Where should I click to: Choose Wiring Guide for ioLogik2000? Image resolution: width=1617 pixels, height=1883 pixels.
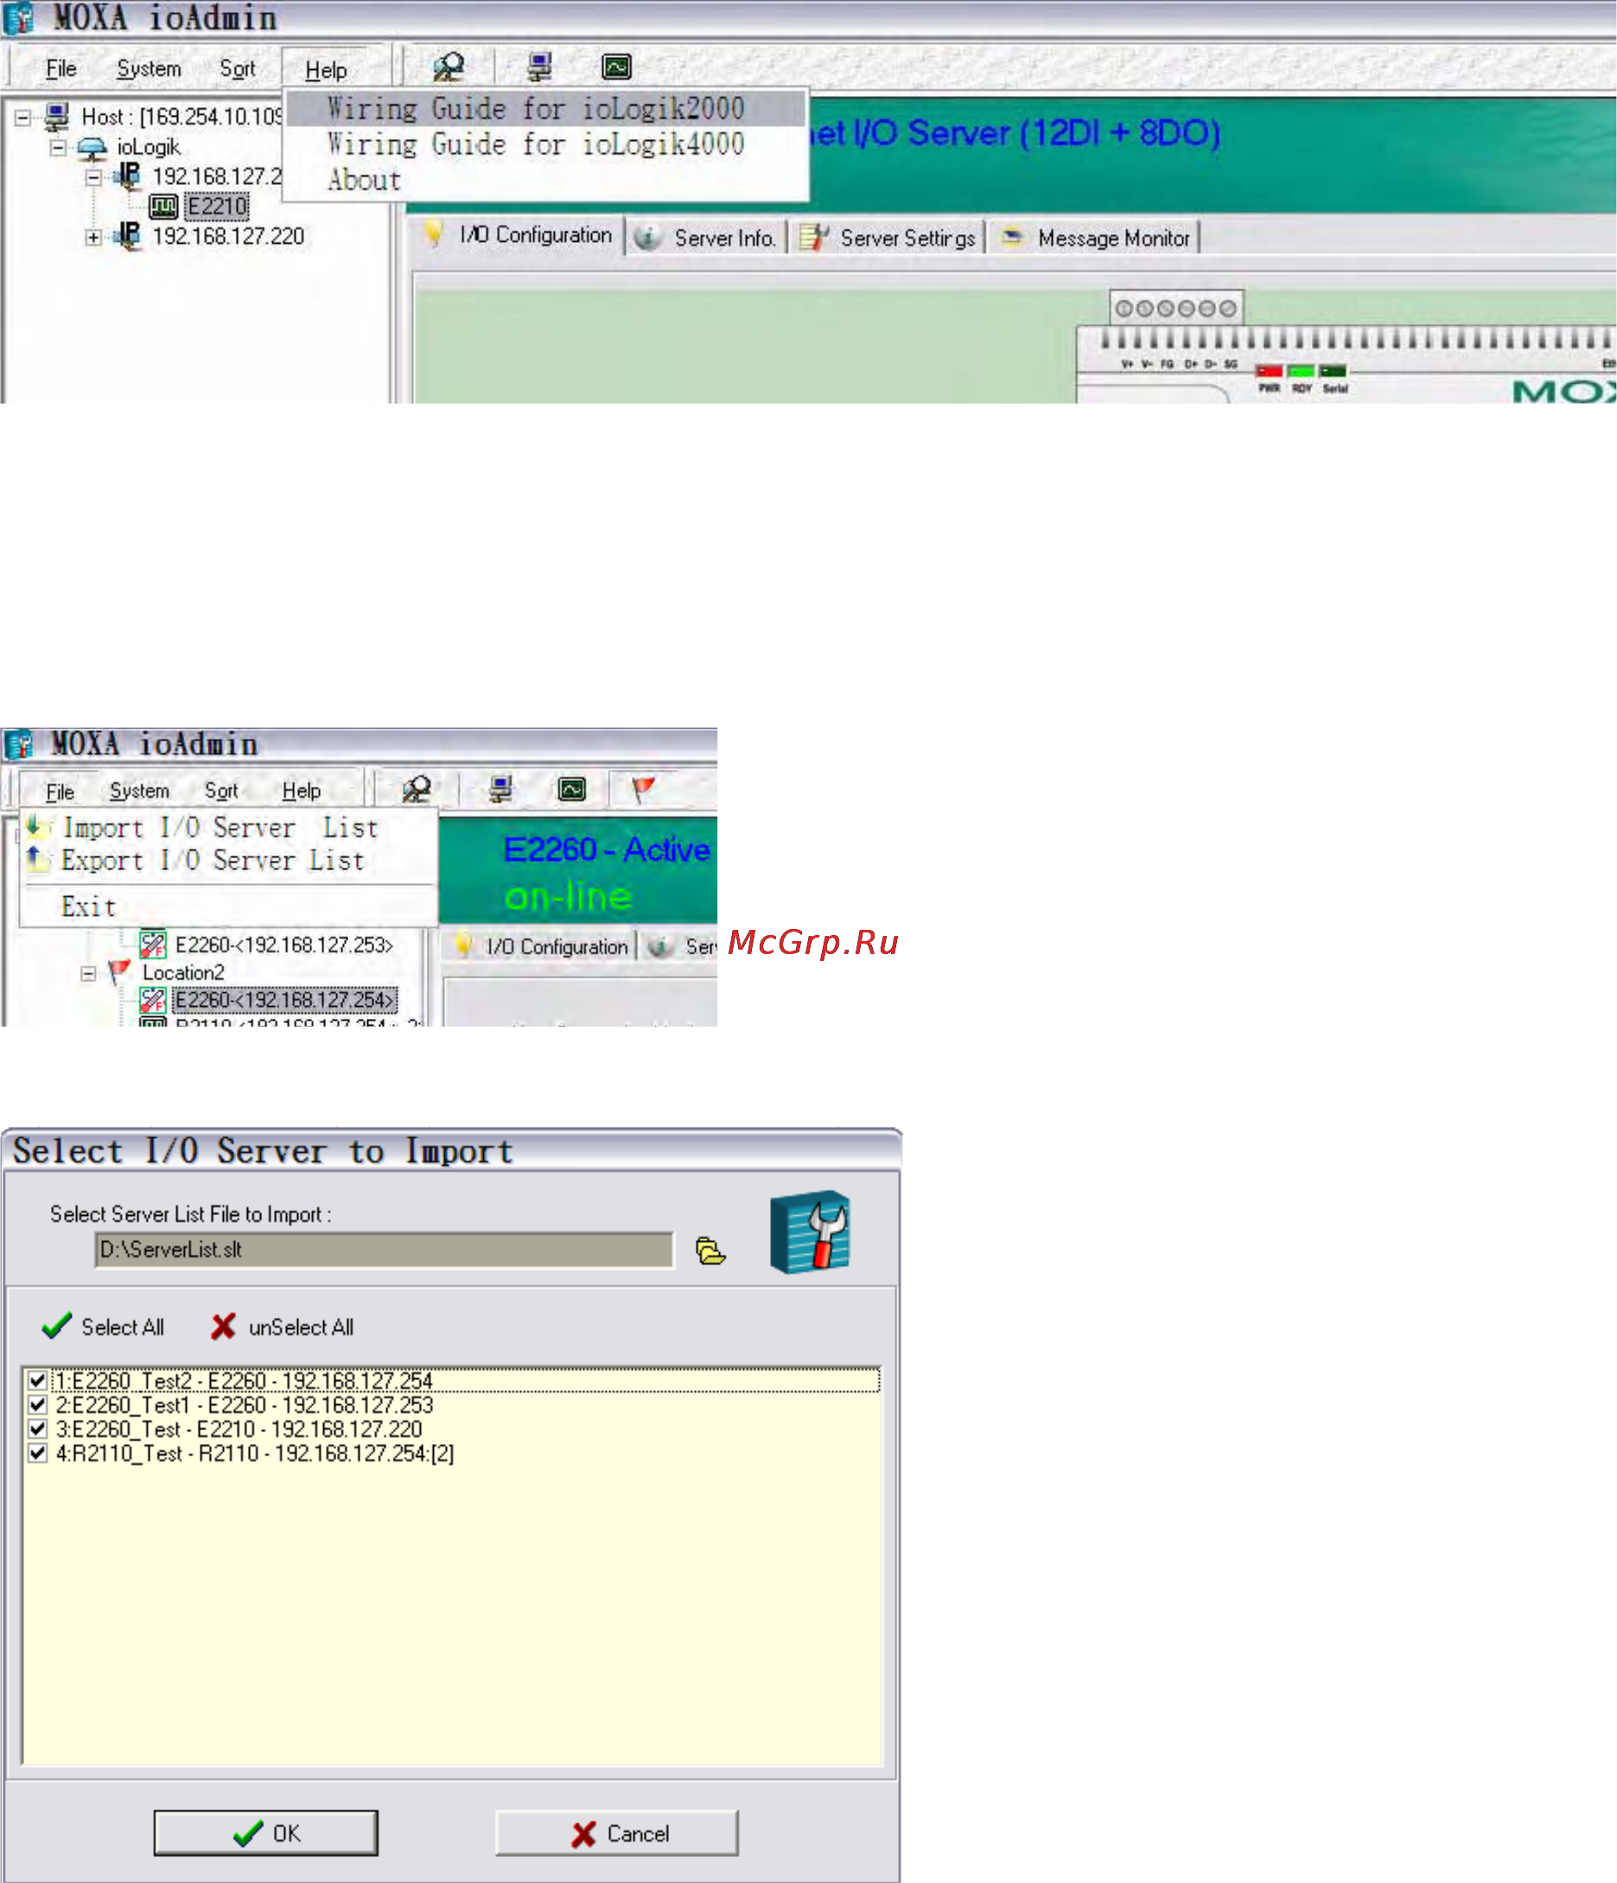coord(545,109)
